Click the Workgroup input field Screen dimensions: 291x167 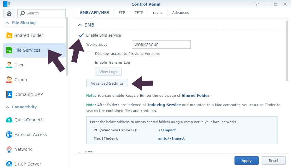[161, 45]
